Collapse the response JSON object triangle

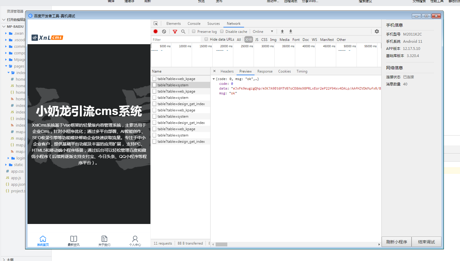click(214, 79)
